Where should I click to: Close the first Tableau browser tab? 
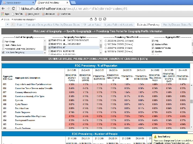tap(33, 3)
